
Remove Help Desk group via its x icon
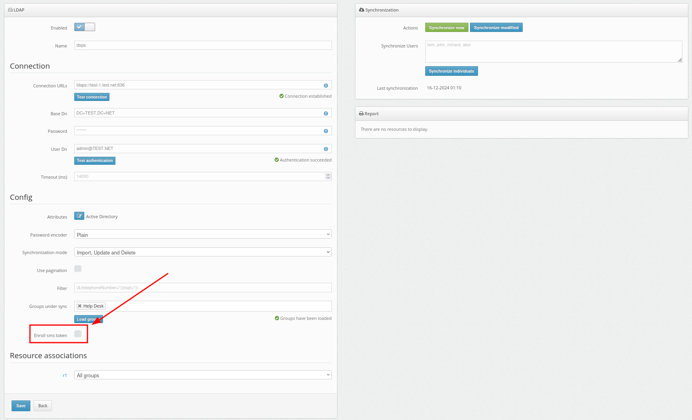click(x=79, y=306)
